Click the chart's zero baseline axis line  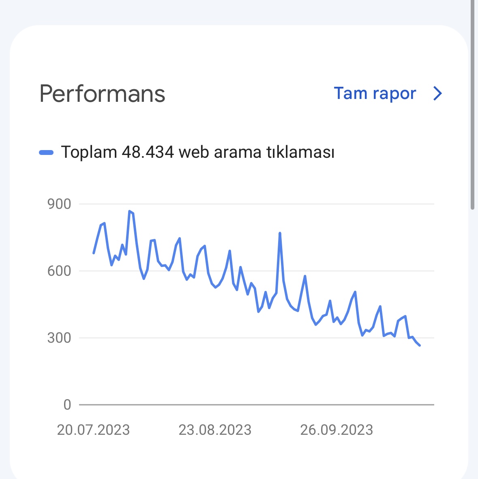257,405
